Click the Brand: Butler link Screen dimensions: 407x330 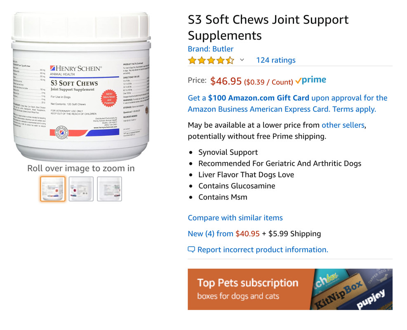[210, 49]
